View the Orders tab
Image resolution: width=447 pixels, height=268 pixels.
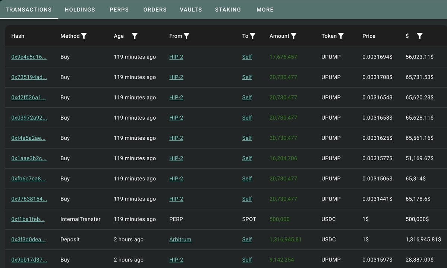point(155,10)
